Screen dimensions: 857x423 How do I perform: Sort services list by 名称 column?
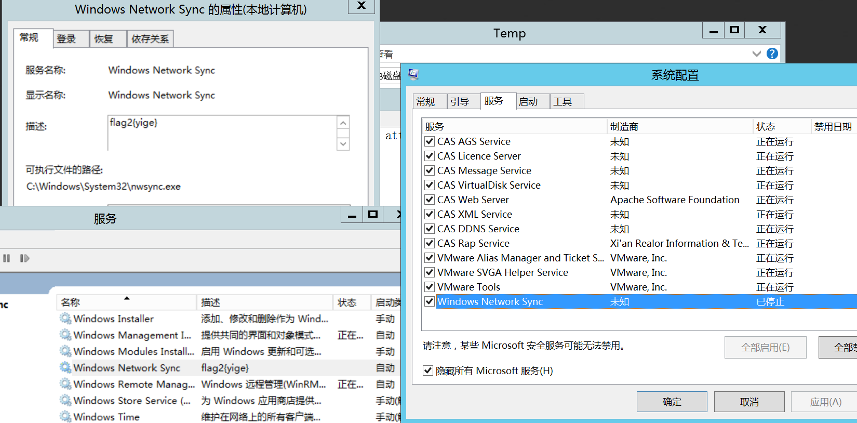tap(126, 302)
